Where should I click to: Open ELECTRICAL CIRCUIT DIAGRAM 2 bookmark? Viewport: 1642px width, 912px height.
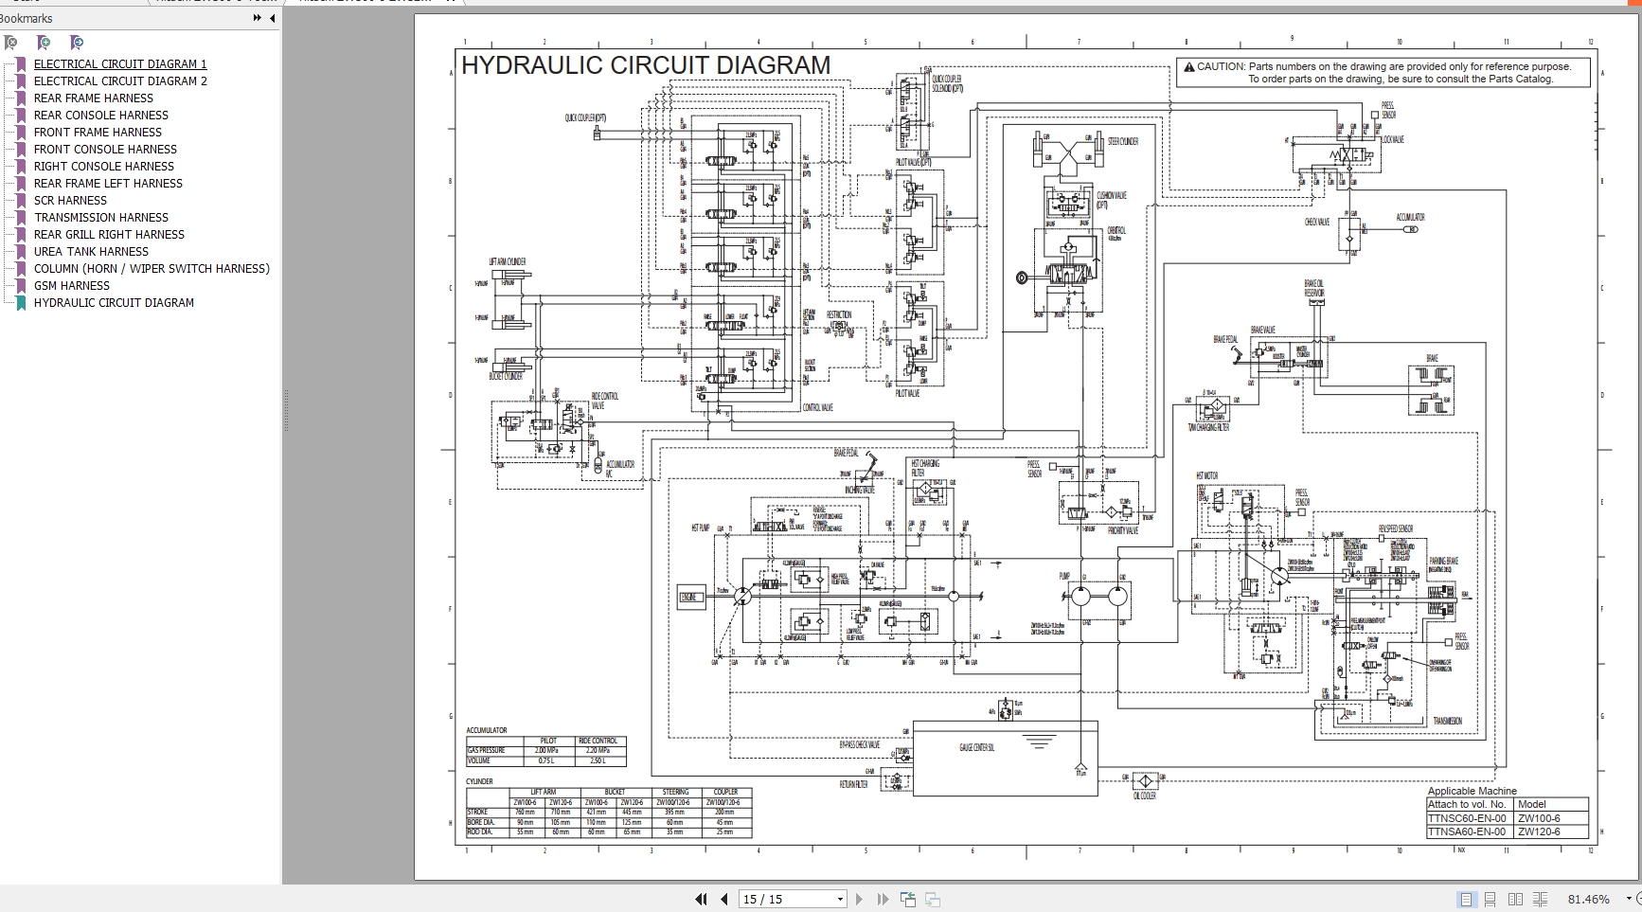120,80
